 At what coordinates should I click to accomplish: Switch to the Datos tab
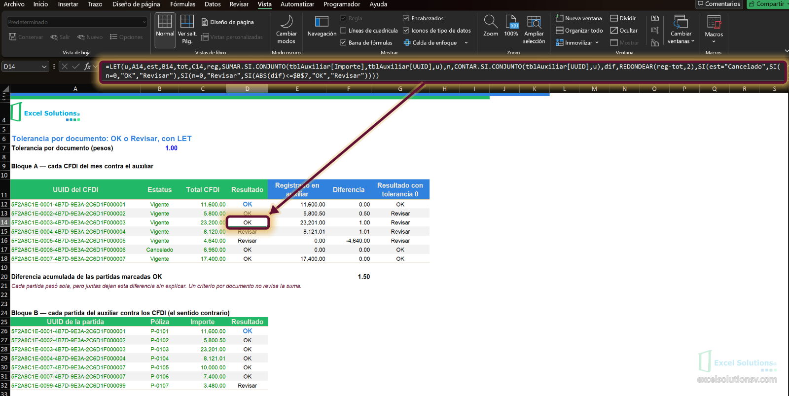pos(213,4)
